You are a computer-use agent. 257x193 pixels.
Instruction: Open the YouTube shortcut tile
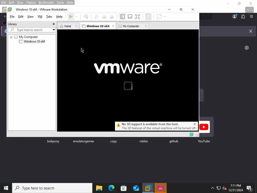pyautogui.click(x=204, y=127)
